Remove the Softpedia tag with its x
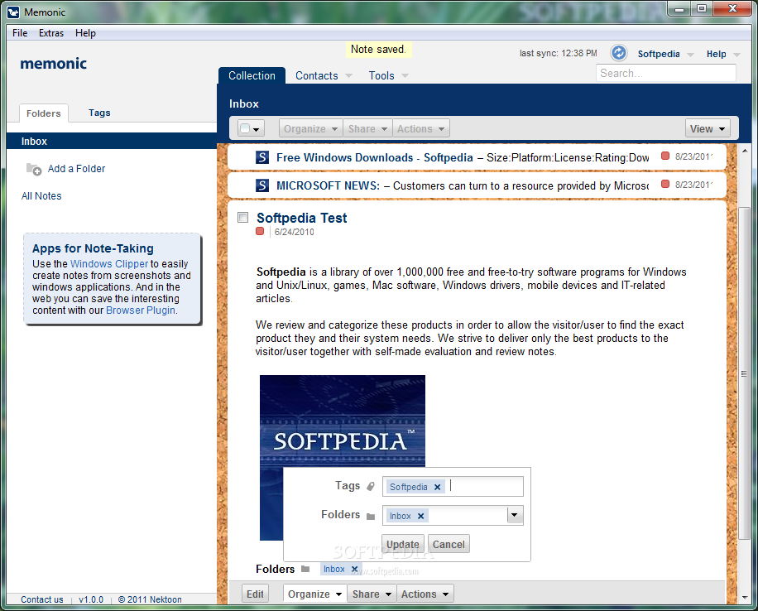 (437, 487)
